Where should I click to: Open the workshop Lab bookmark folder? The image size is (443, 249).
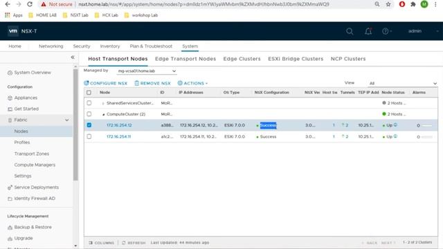[141, 15]
